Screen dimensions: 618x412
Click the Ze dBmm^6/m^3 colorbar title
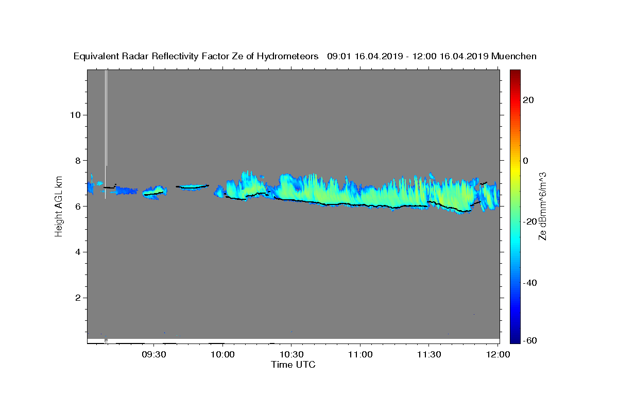coord(542,206)
